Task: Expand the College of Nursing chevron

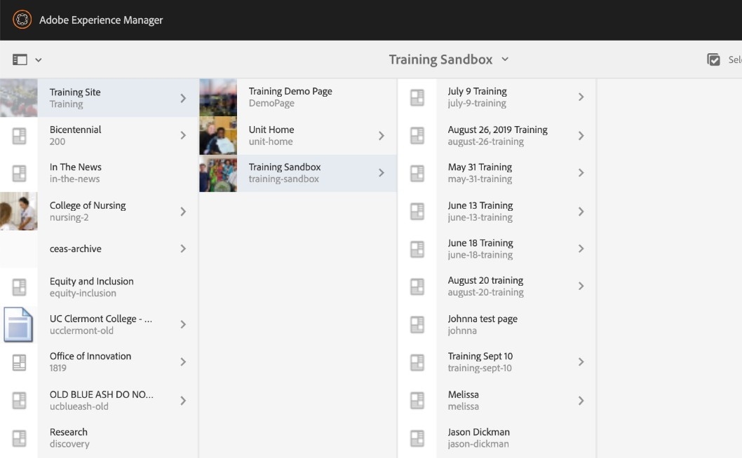Action: (x=183, y=211)
